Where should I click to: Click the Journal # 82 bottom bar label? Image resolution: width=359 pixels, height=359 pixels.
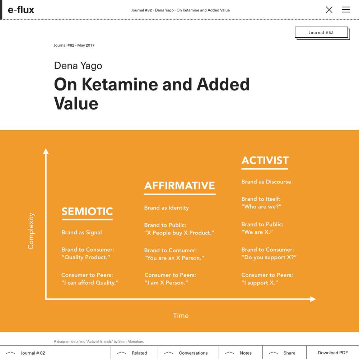(33, 353)
